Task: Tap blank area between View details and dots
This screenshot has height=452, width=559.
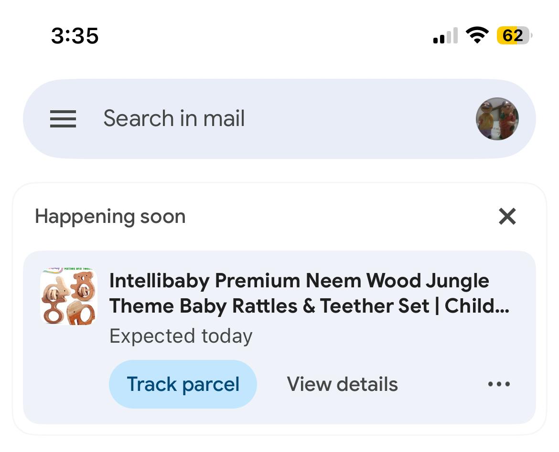Action: click(x=442, y=384)
